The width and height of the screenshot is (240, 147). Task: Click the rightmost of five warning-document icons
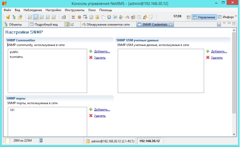54,17
